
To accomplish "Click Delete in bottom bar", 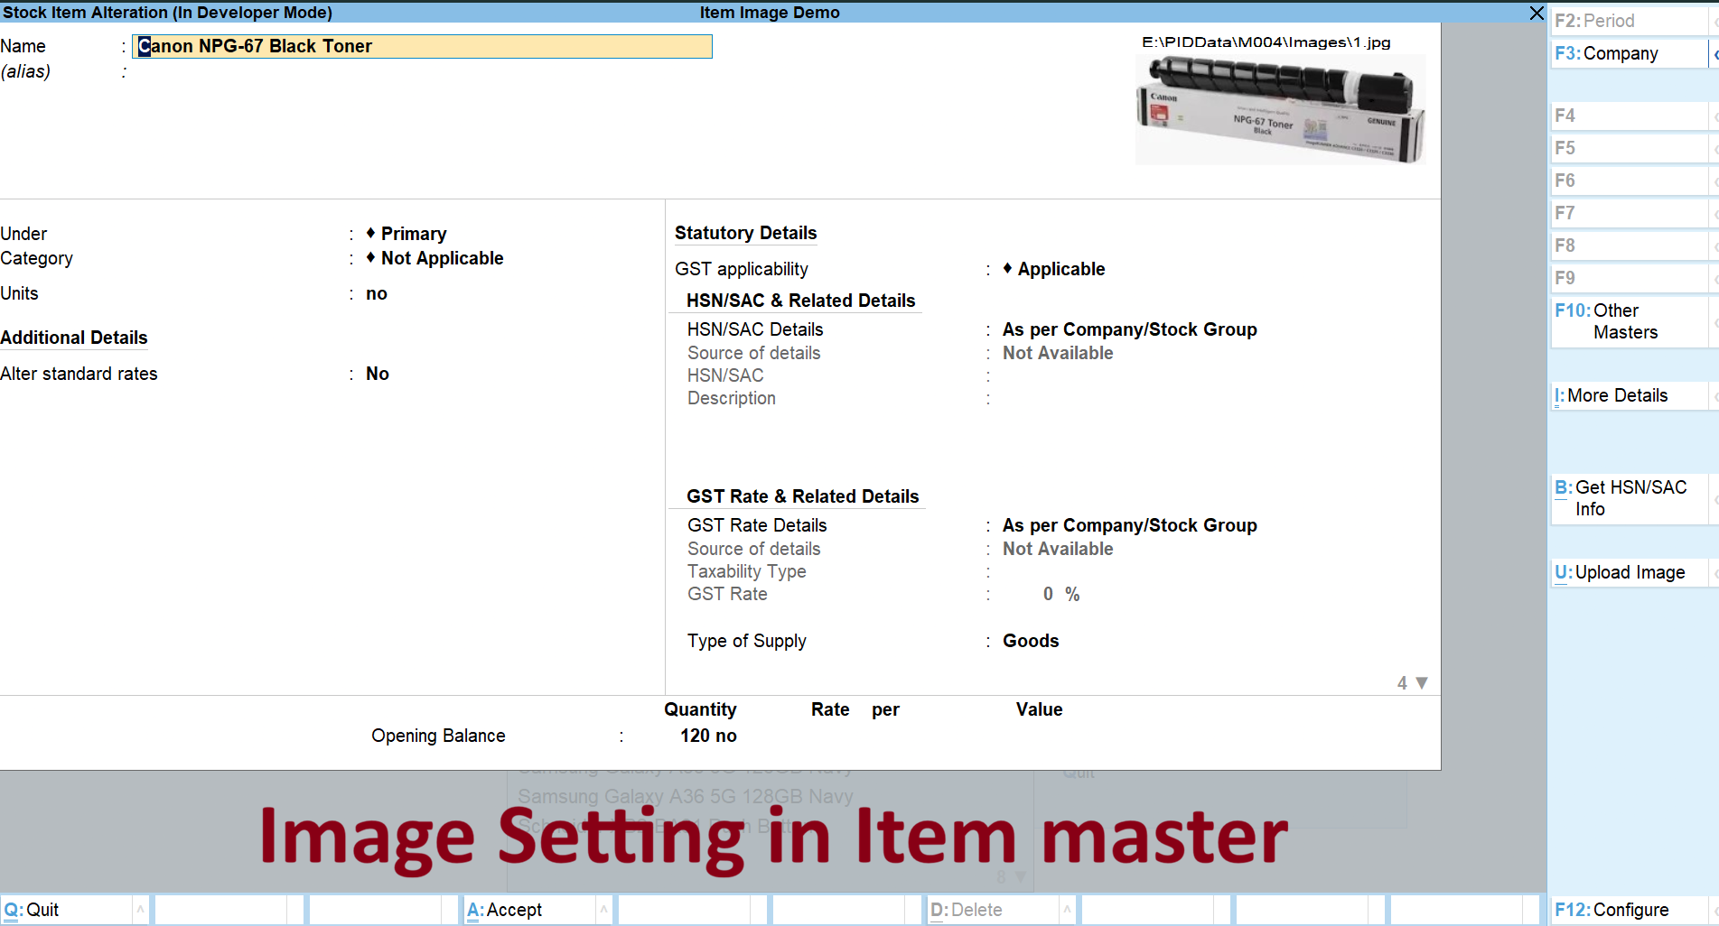I will tap(994, 910).
